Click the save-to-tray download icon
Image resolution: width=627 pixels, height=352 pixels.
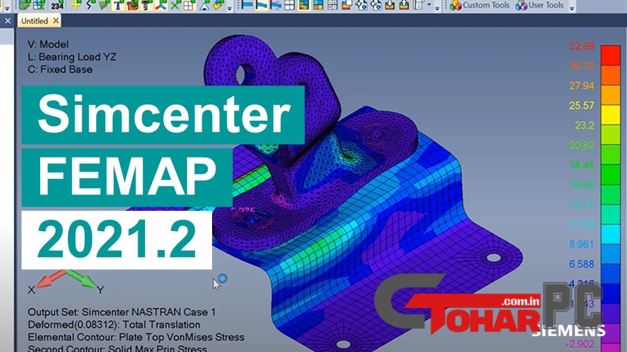point(390,5)
